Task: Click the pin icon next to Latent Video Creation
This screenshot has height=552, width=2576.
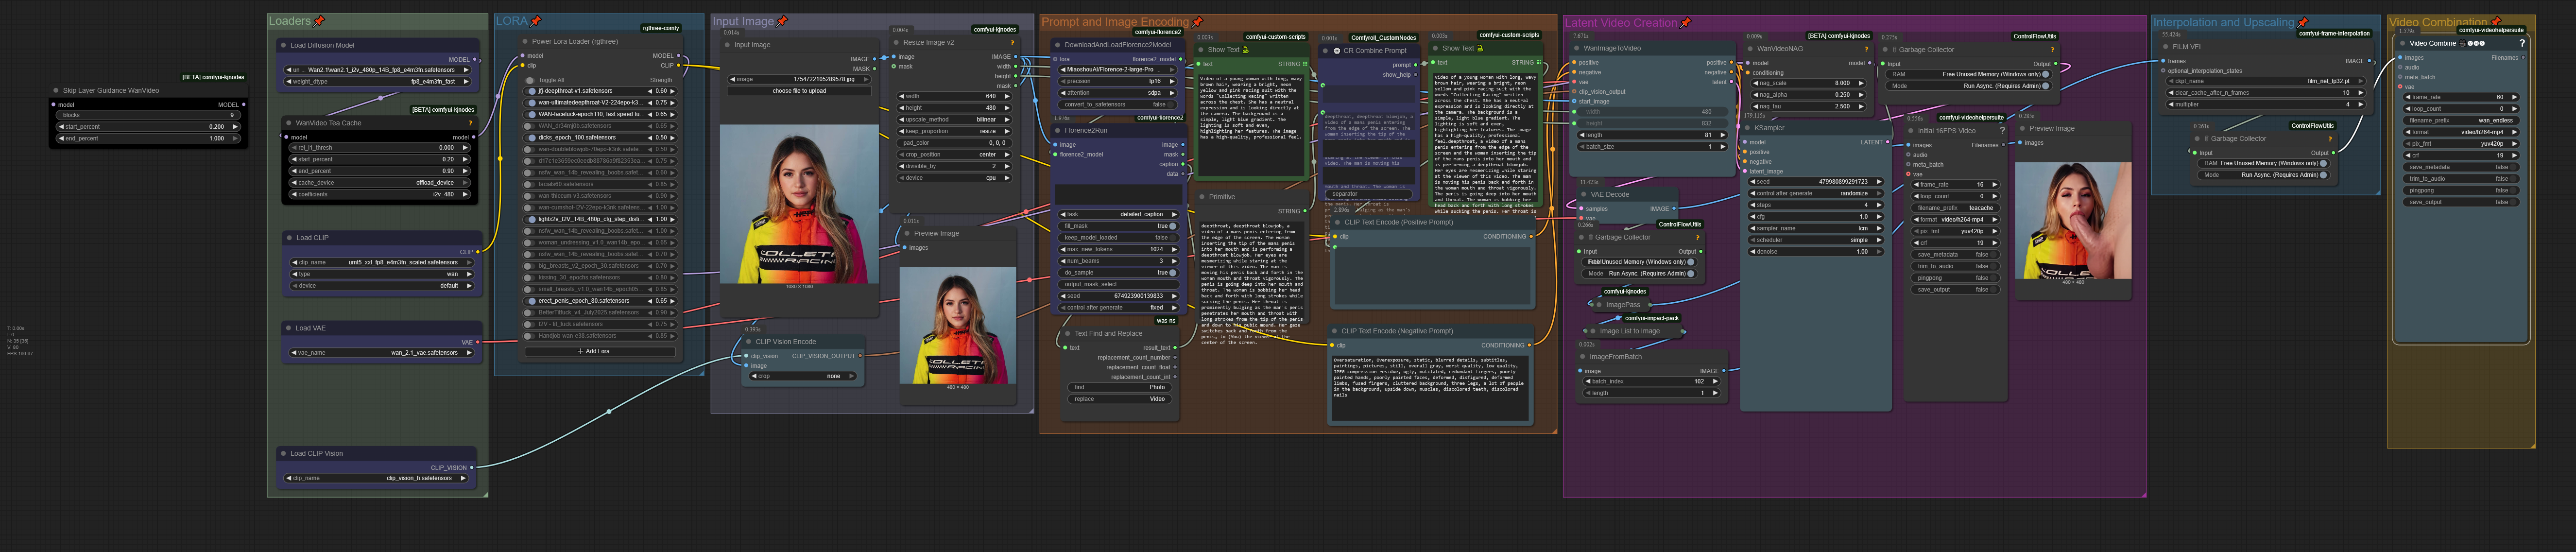Action: [1686, 22]
